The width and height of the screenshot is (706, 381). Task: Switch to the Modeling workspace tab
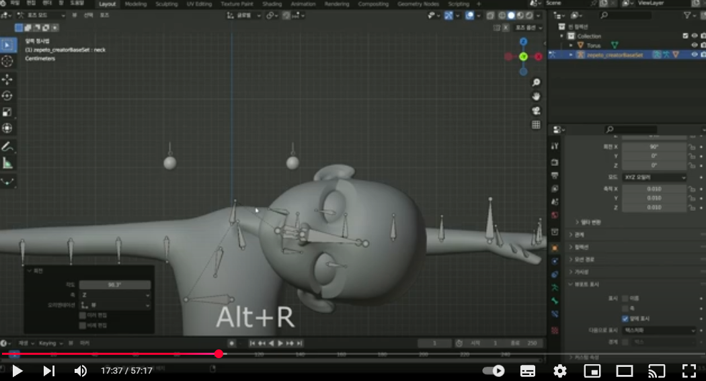pos(136,4)
